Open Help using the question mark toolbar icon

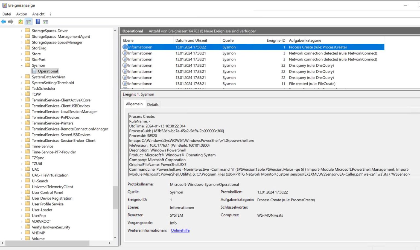(x=38, y=22)
